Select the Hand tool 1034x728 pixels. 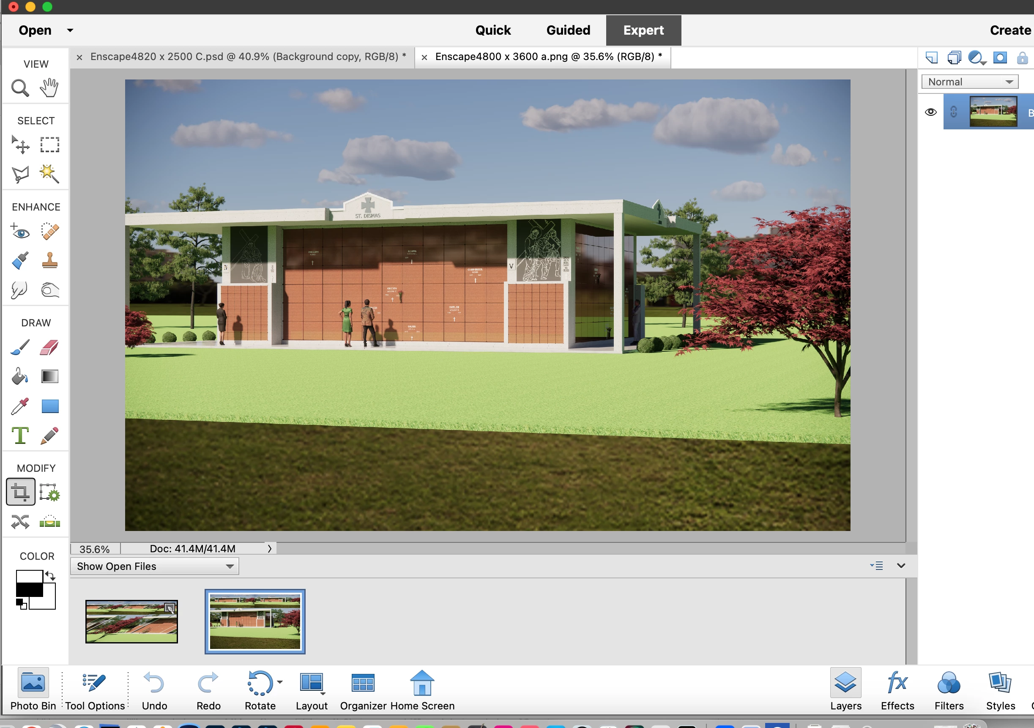tap(49, 88)
